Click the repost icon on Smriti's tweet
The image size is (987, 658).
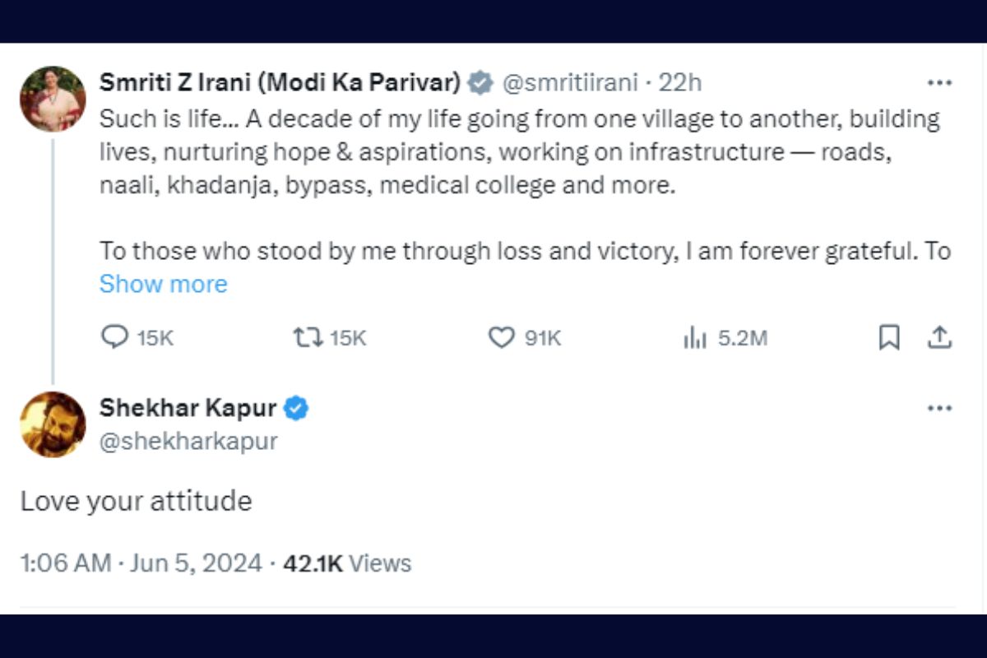click(x=307, y=337)
